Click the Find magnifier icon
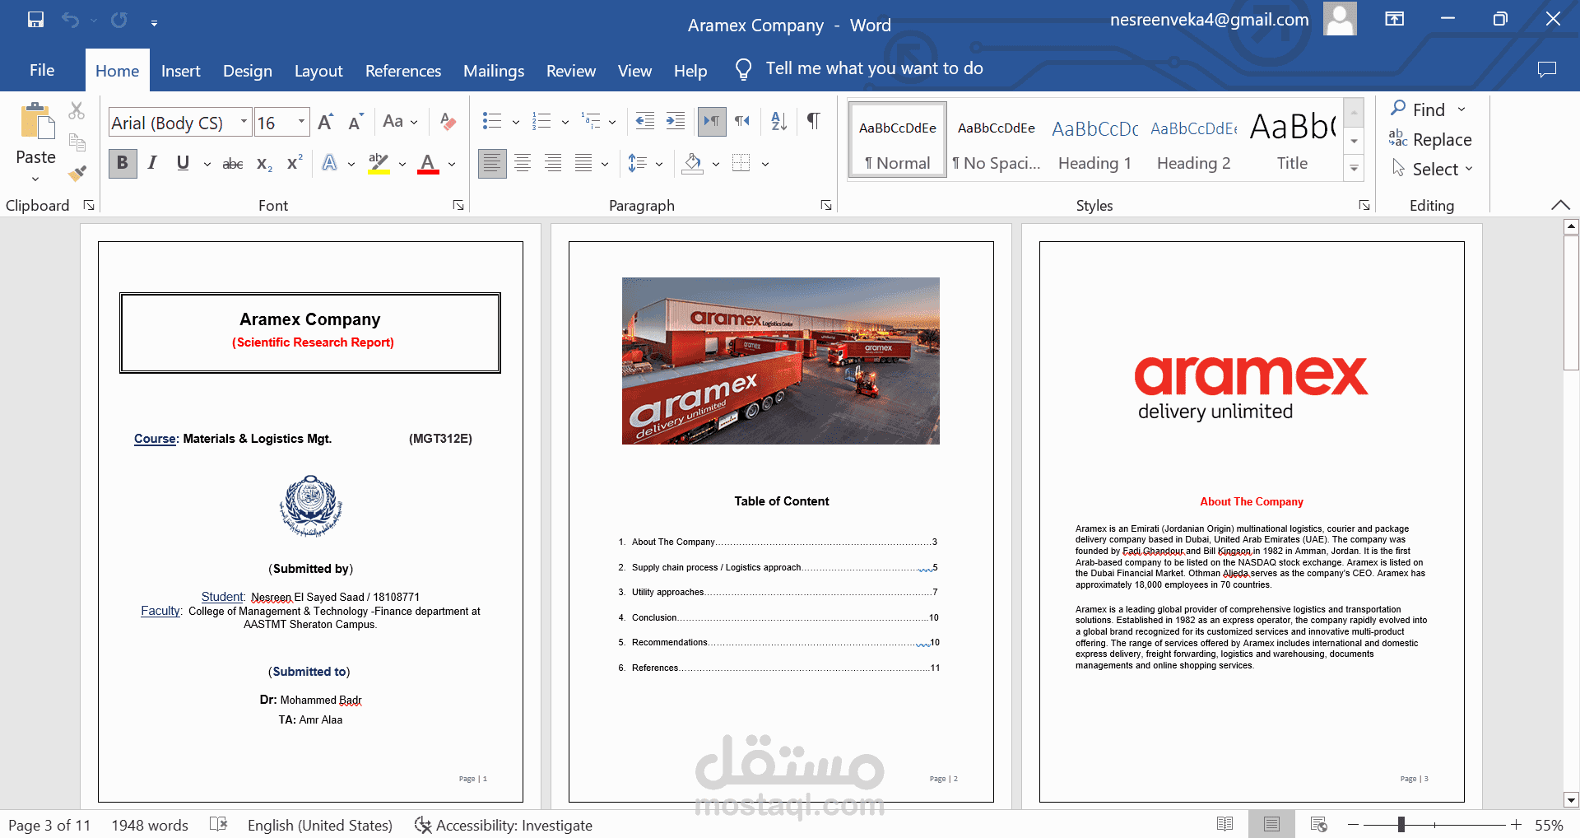The image size is (1580, 838). coord(1398,109)
